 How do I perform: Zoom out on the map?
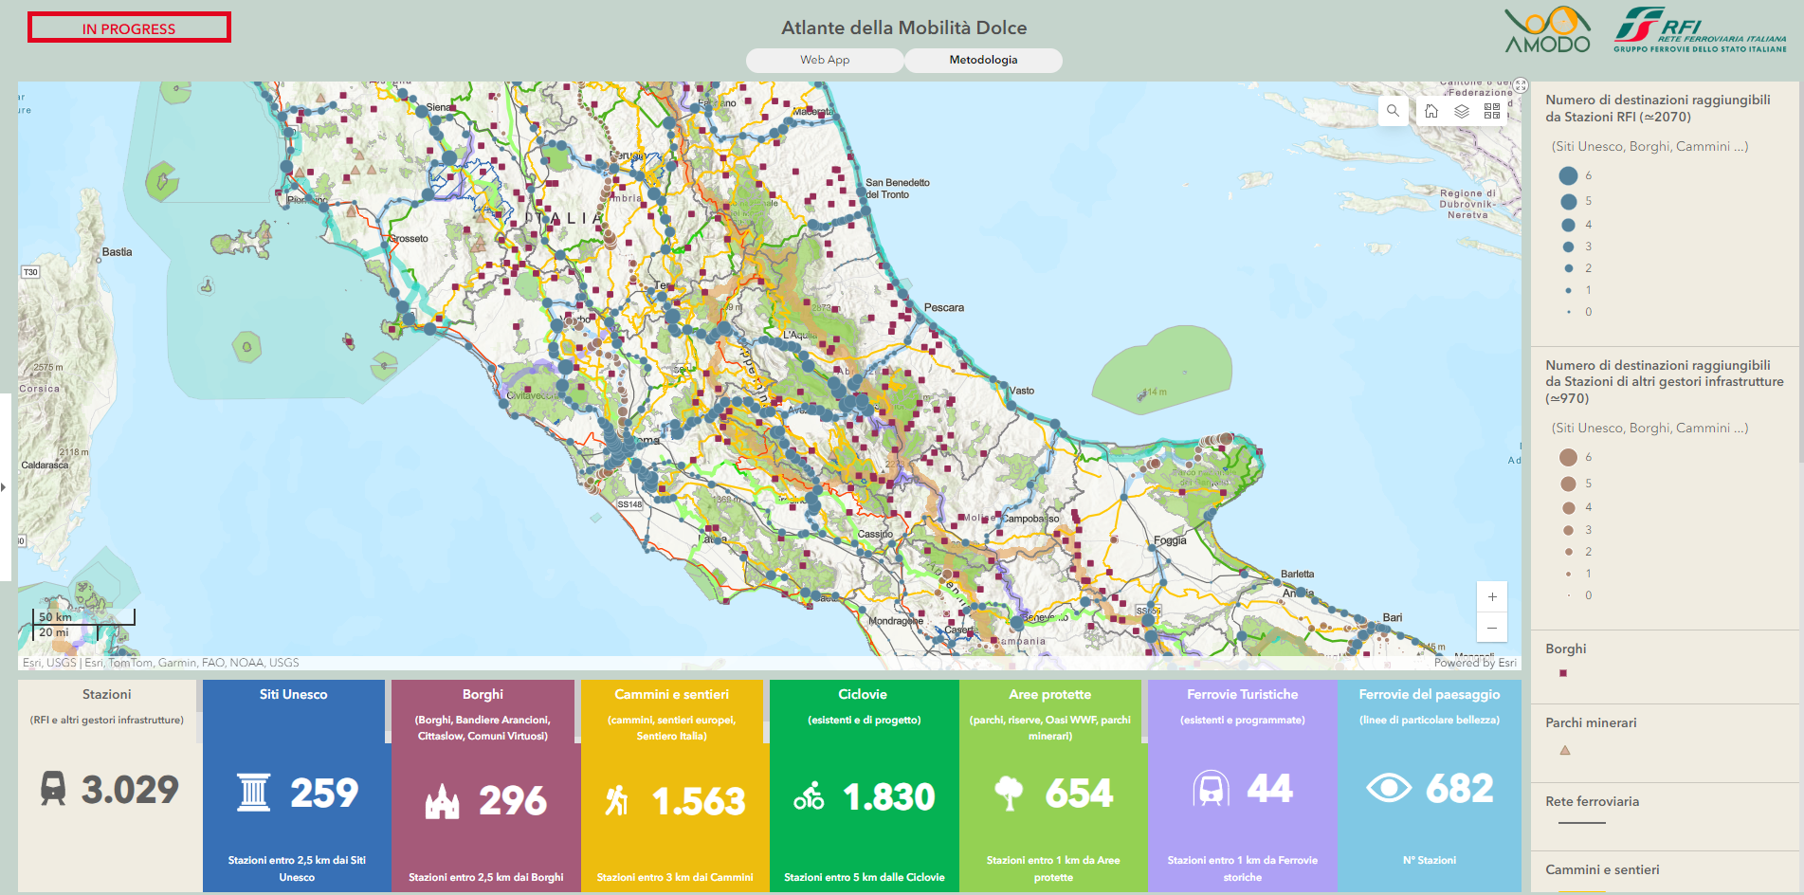coord(1492,628)
